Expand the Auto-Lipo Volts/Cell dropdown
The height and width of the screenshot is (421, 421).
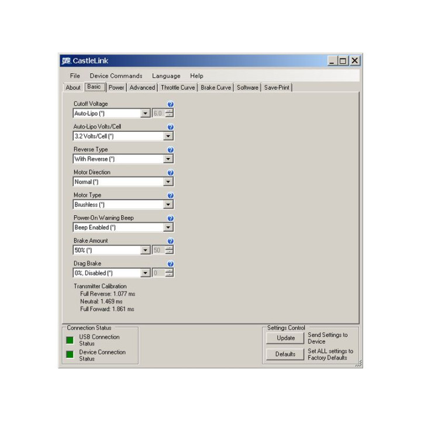point(168,136)
